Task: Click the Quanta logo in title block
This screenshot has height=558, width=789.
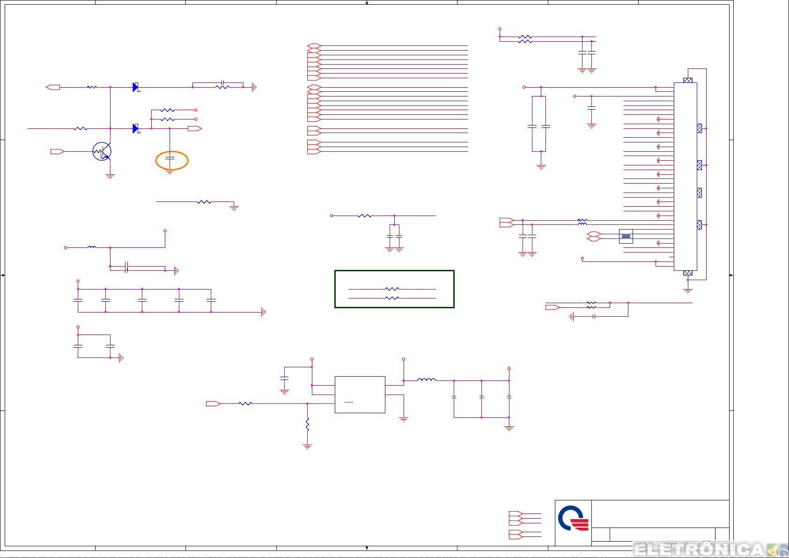Action: click(x=573, y=518)
